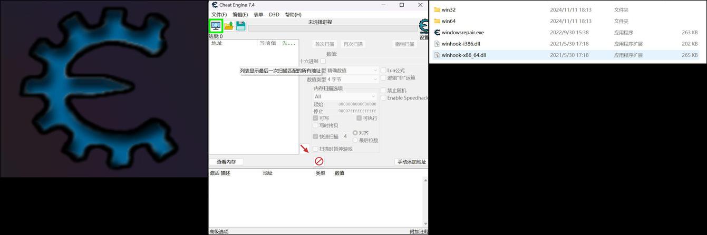Enable 扫描时暂停游戏 checkbox
This screenshot has width=707, height=235.
tap(315, 149)
